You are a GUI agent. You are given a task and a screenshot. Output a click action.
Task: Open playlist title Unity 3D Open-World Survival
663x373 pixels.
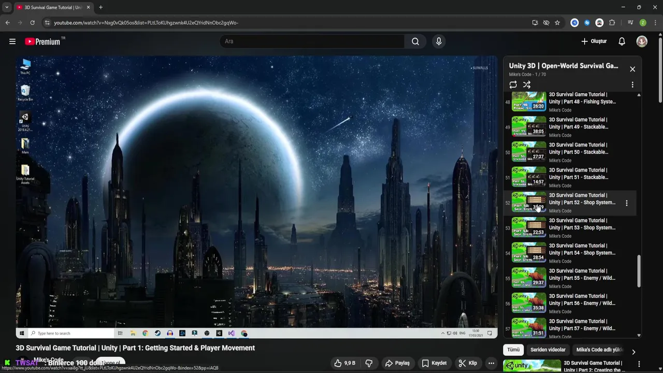point(564,66)
